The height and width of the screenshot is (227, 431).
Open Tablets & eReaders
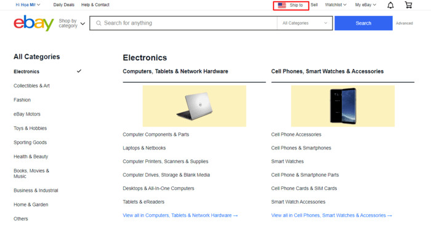(143, 202)
